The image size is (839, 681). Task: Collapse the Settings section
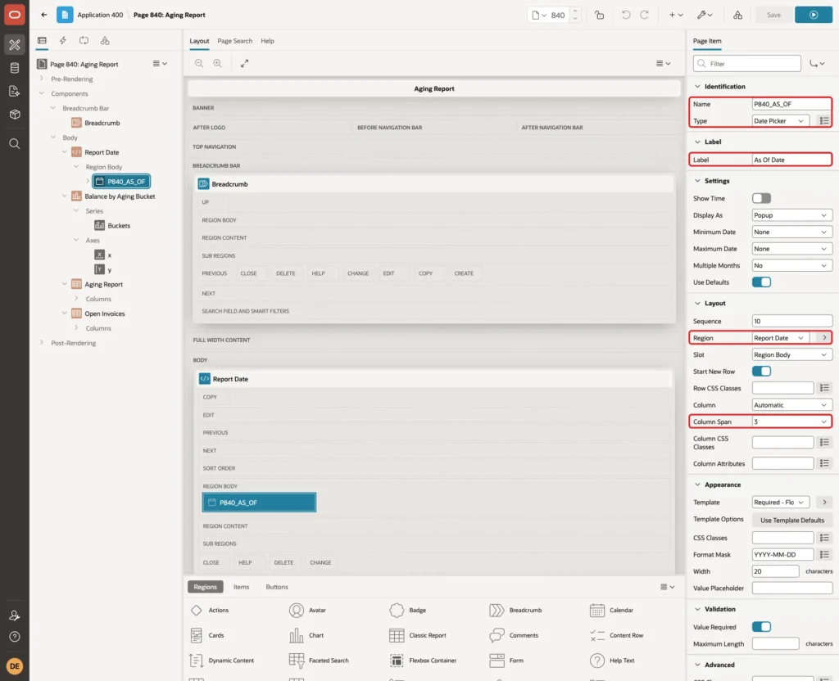[698, 181]
